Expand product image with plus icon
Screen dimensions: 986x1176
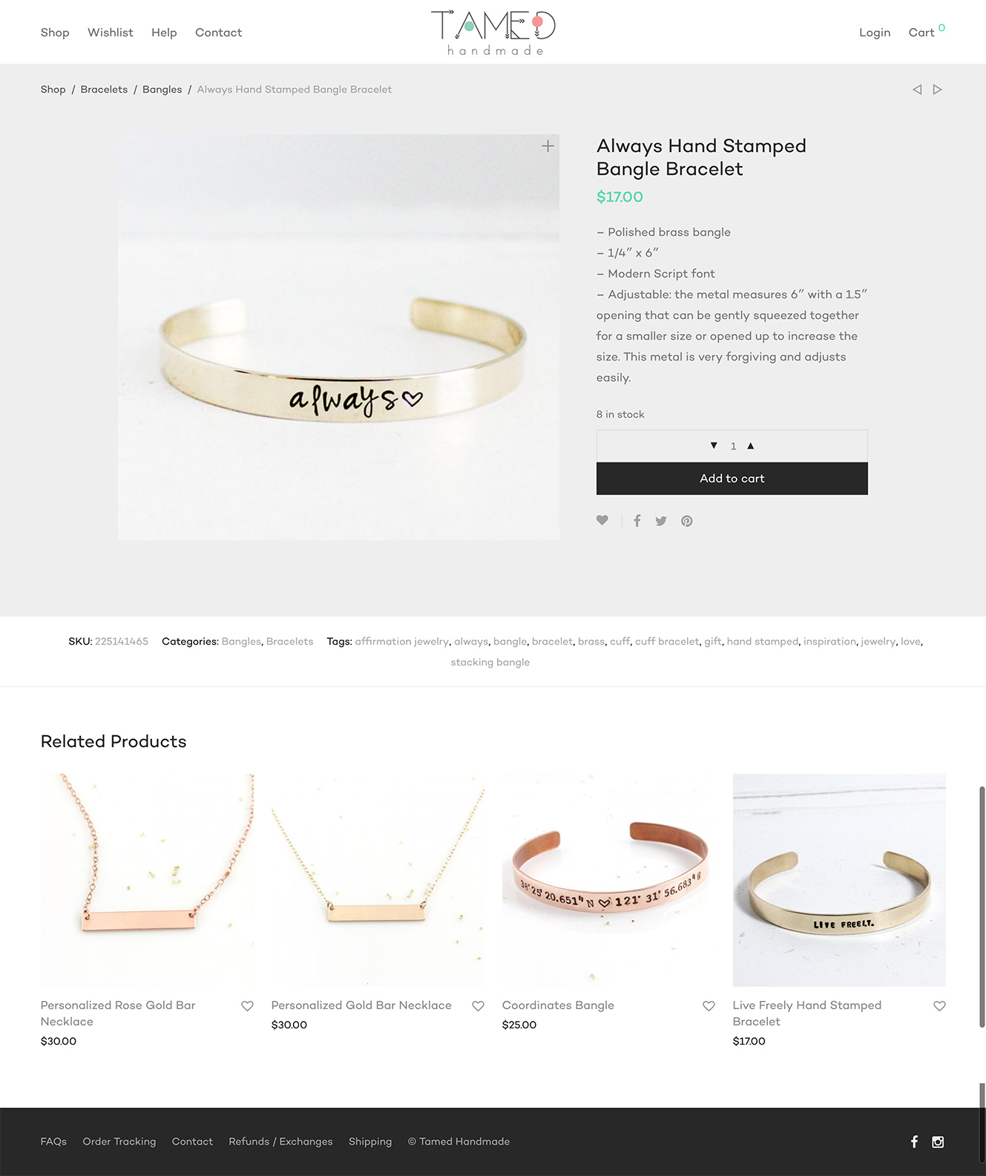pos(548,146)
